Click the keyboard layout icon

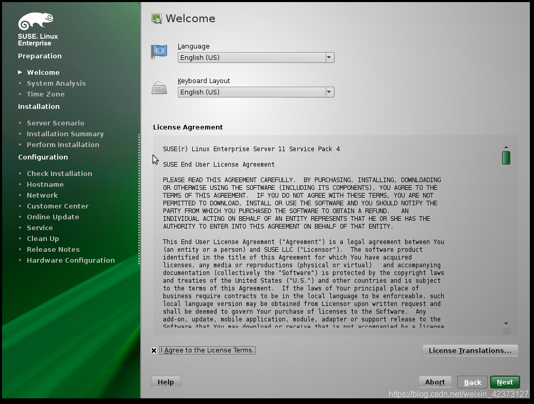click(x=159, y=88)
